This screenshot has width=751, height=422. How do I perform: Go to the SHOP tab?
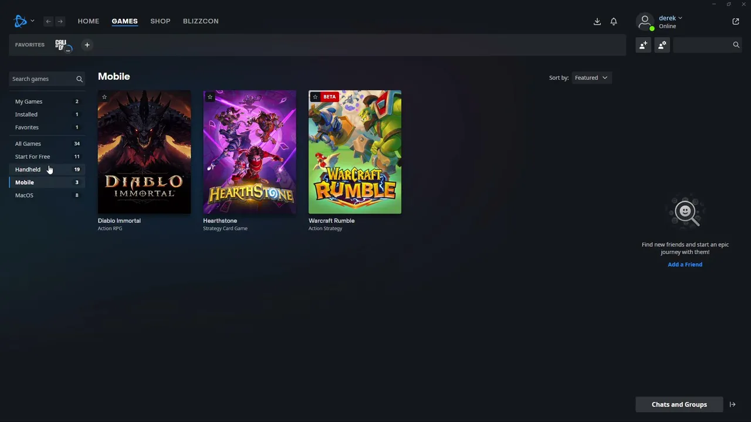pyautogui.click(x=160, y=21)
